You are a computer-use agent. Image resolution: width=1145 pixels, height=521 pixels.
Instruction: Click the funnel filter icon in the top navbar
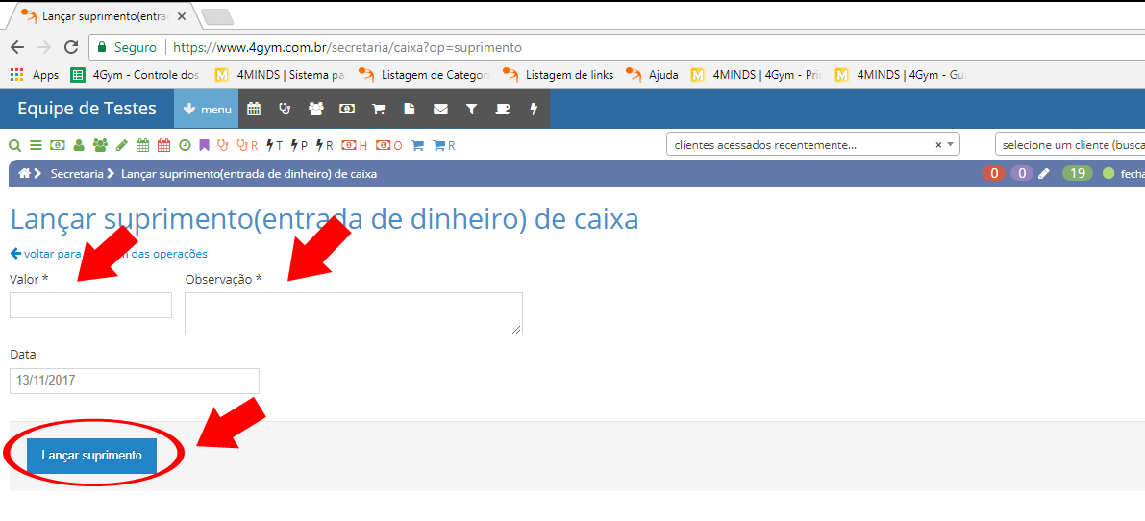tap(471, 110)
